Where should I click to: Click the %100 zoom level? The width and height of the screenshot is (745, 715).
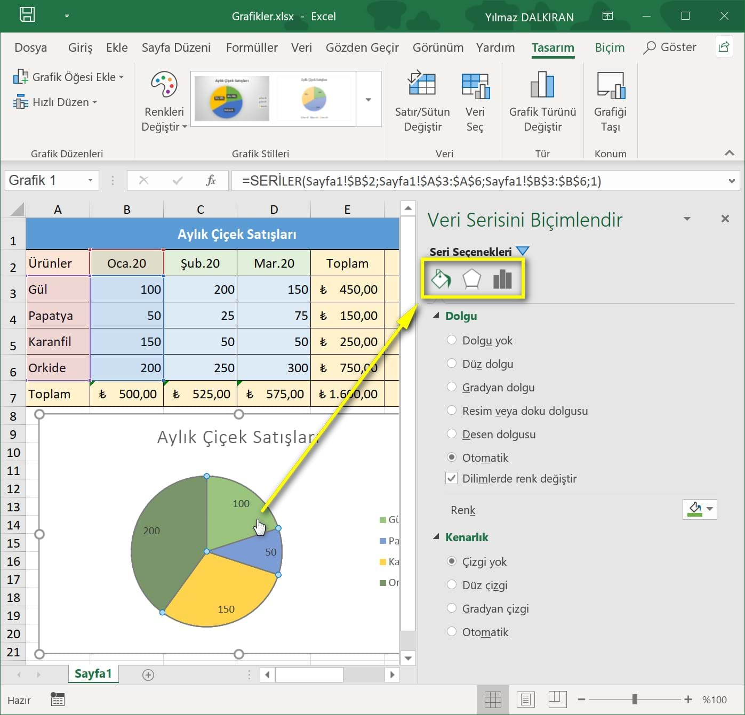[715, 700]
